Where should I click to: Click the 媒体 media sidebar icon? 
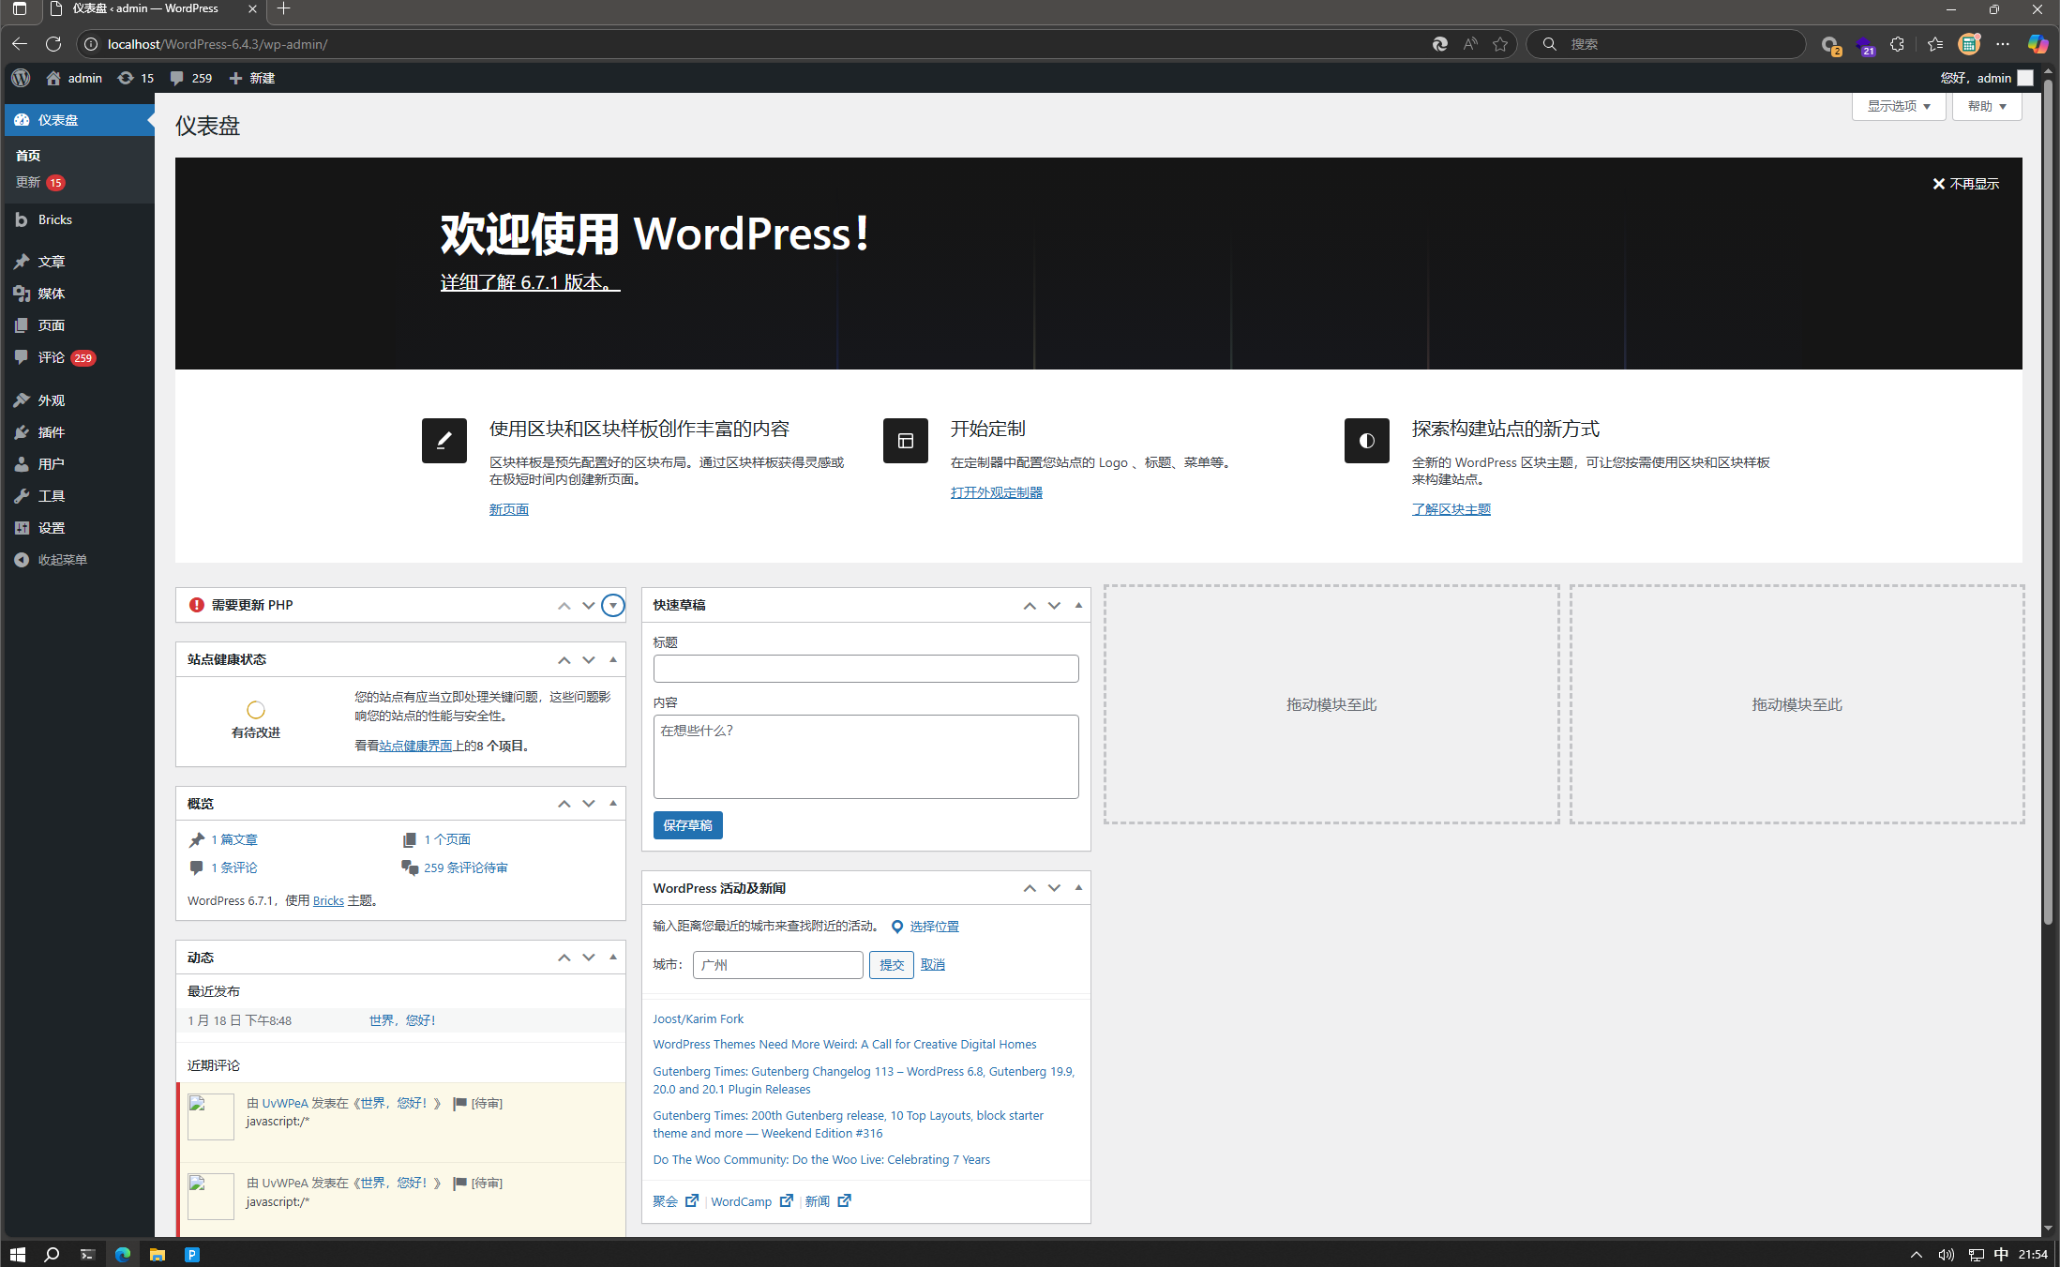tap(22, 294)
